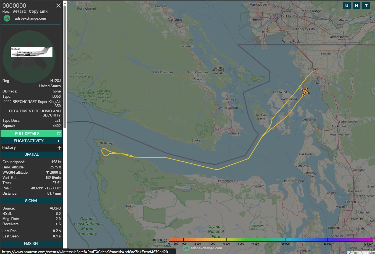Toggle the T map button
Screen dimensions: 375x254
pyautogui.click(x=366, y=6)
